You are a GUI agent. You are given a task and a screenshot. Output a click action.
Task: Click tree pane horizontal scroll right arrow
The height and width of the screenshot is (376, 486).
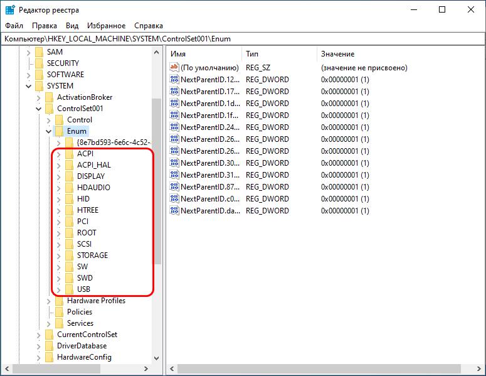145,368
